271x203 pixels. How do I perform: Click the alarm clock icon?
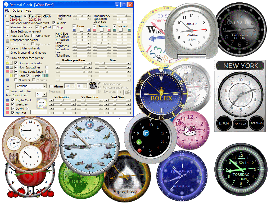coord(93,86)
